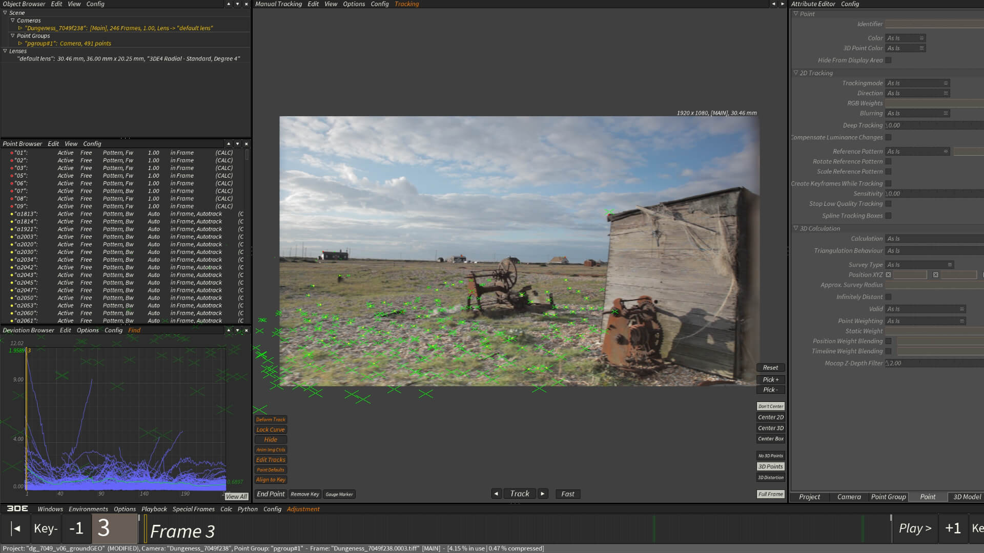
Task: Toggle Compensate Luminance Changes checkbox
Action: 888,137
